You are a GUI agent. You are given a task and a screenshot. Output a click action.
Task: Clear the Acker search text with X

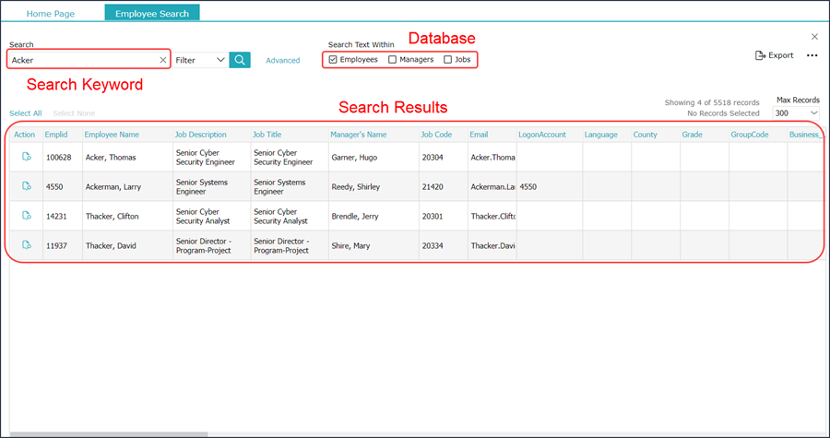163,60
